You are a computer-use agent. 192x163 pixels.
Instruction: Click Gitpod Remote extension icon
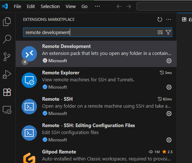click(x=29, y=158)
